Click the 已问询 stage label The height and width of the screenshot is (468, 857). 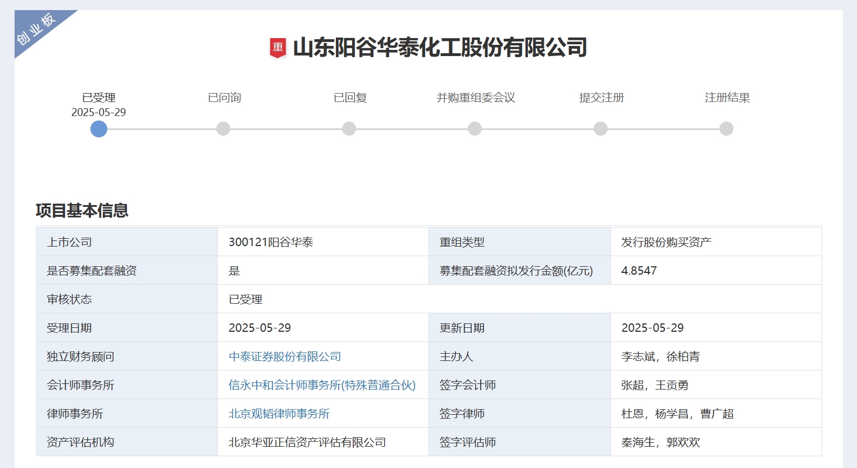pyautogui.click(x=225, y=98)
